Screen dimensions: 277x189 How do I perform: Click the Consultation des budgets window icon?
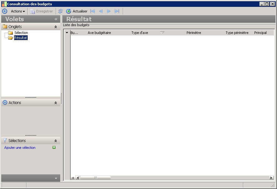(4, 4)
